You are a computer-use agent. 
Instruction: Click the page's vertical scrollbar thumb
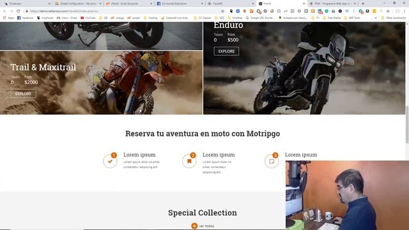click(407, 125)
